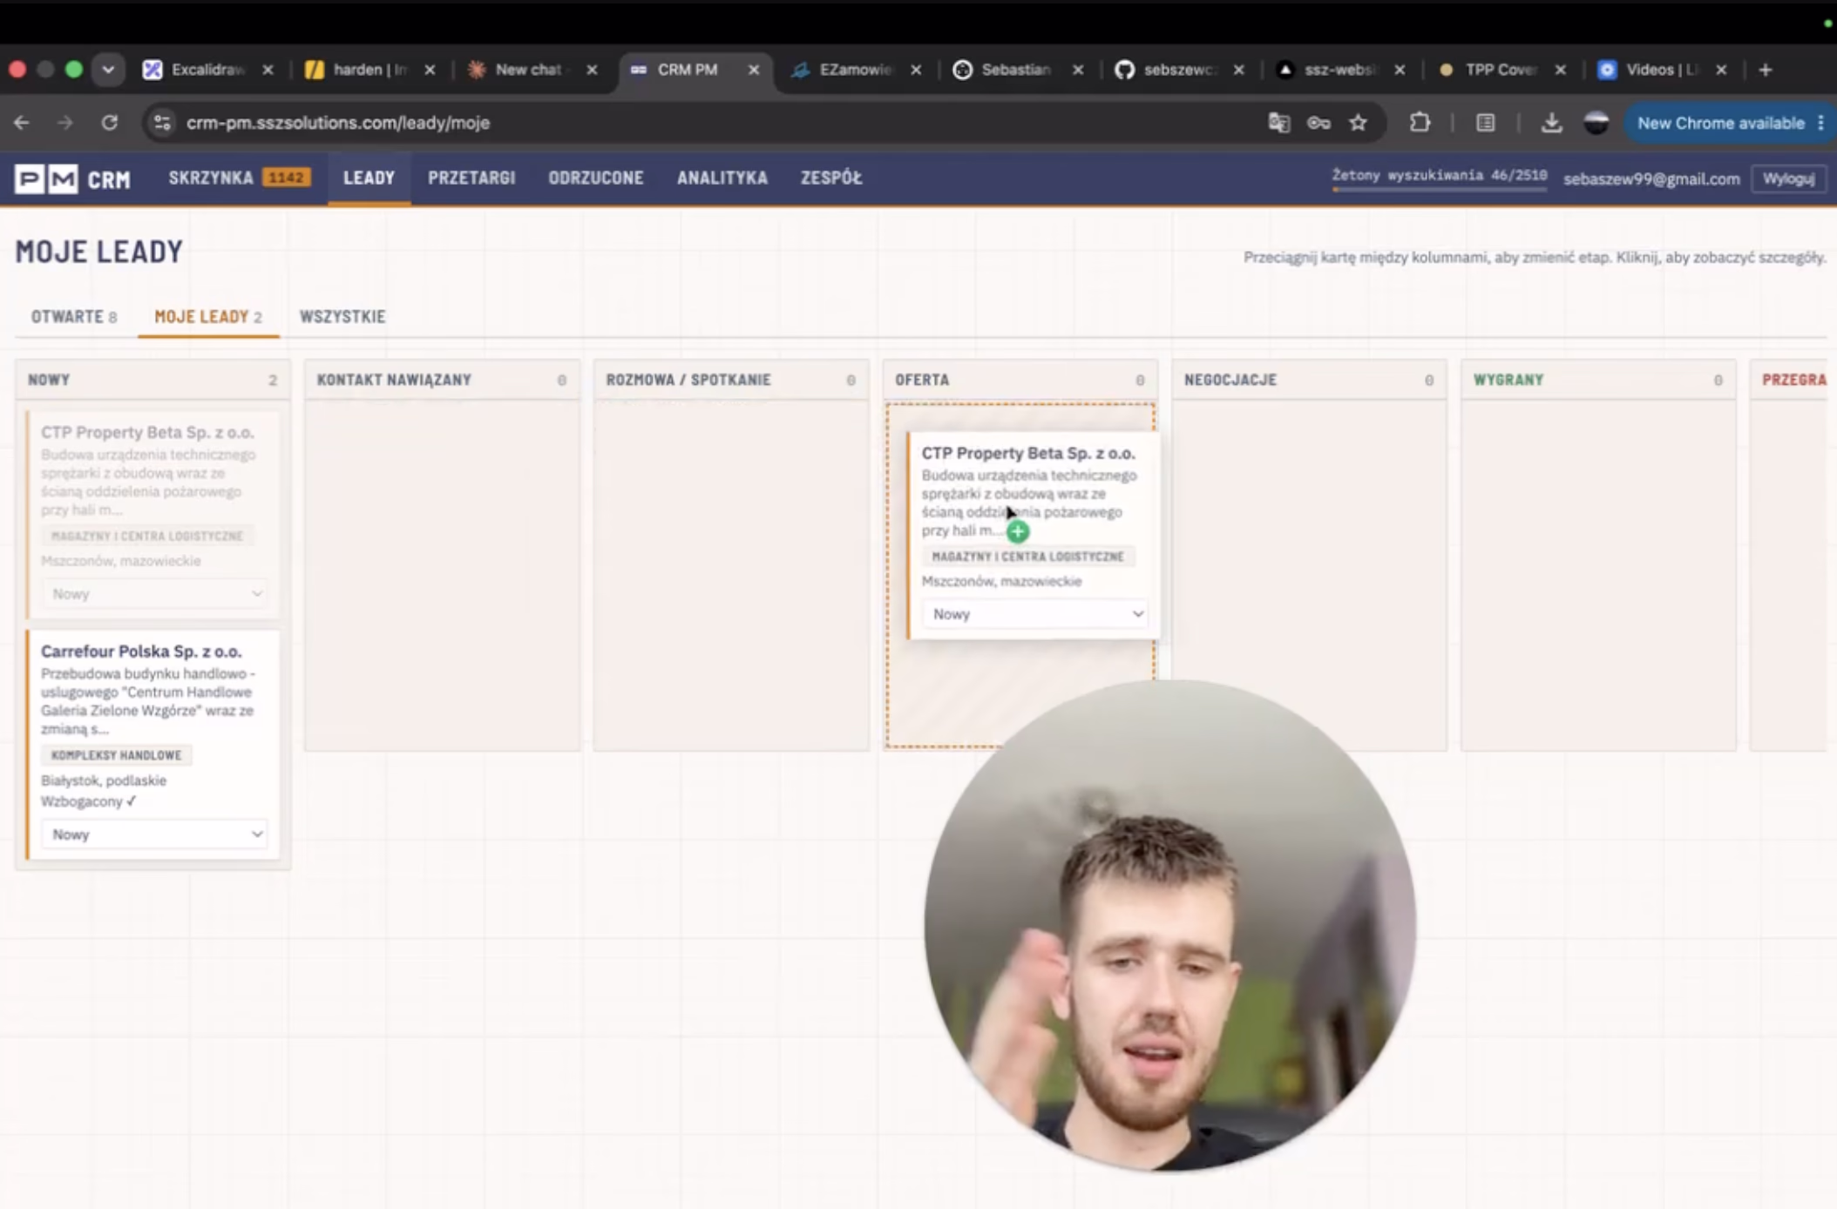
Task: Click the PM CRM logo
Action: (x=72, y=179)
